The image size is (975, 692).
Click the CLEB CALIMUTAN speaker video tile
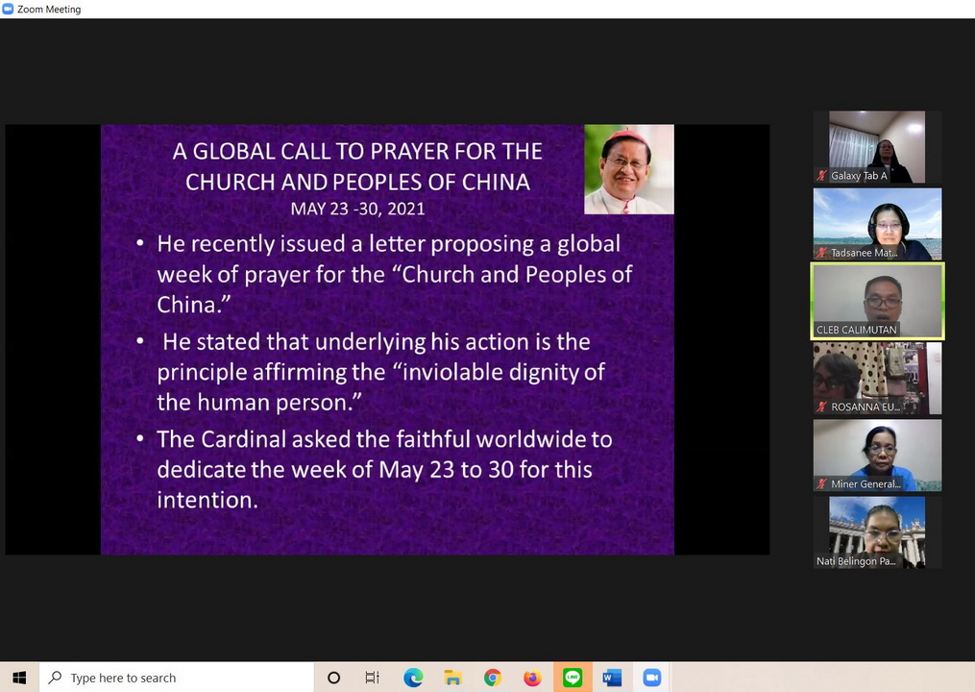coord(877,299)
